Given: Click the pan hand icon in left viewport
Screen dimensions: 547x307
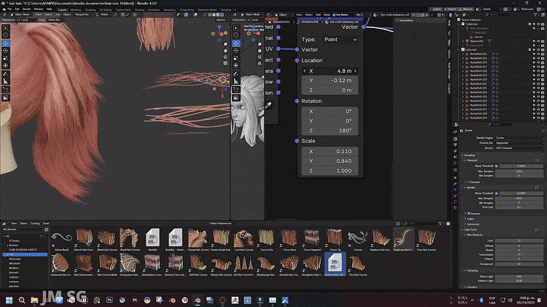Looking at the screenshot, I should point(226,50).
